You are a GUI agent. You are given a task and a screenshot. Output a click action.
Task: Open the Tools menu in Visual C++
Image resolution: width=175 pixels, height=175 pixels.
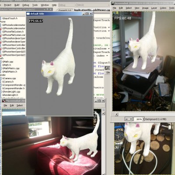pyautogui.click(x=35, y=5)
